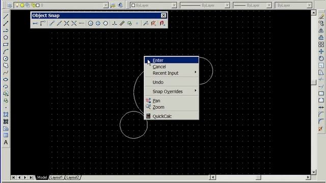The width and height of the screenshot is (326, 183).
Task: Toggle layer 0 freeze sun icon
Action: coord(22,5)
